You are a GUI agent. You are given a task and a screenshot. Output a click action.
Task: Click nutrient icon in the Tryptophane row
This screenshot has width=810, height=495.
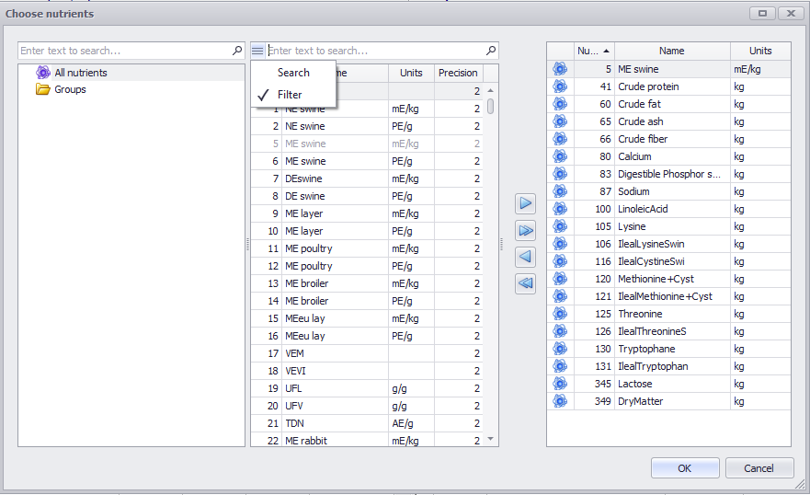560,349
